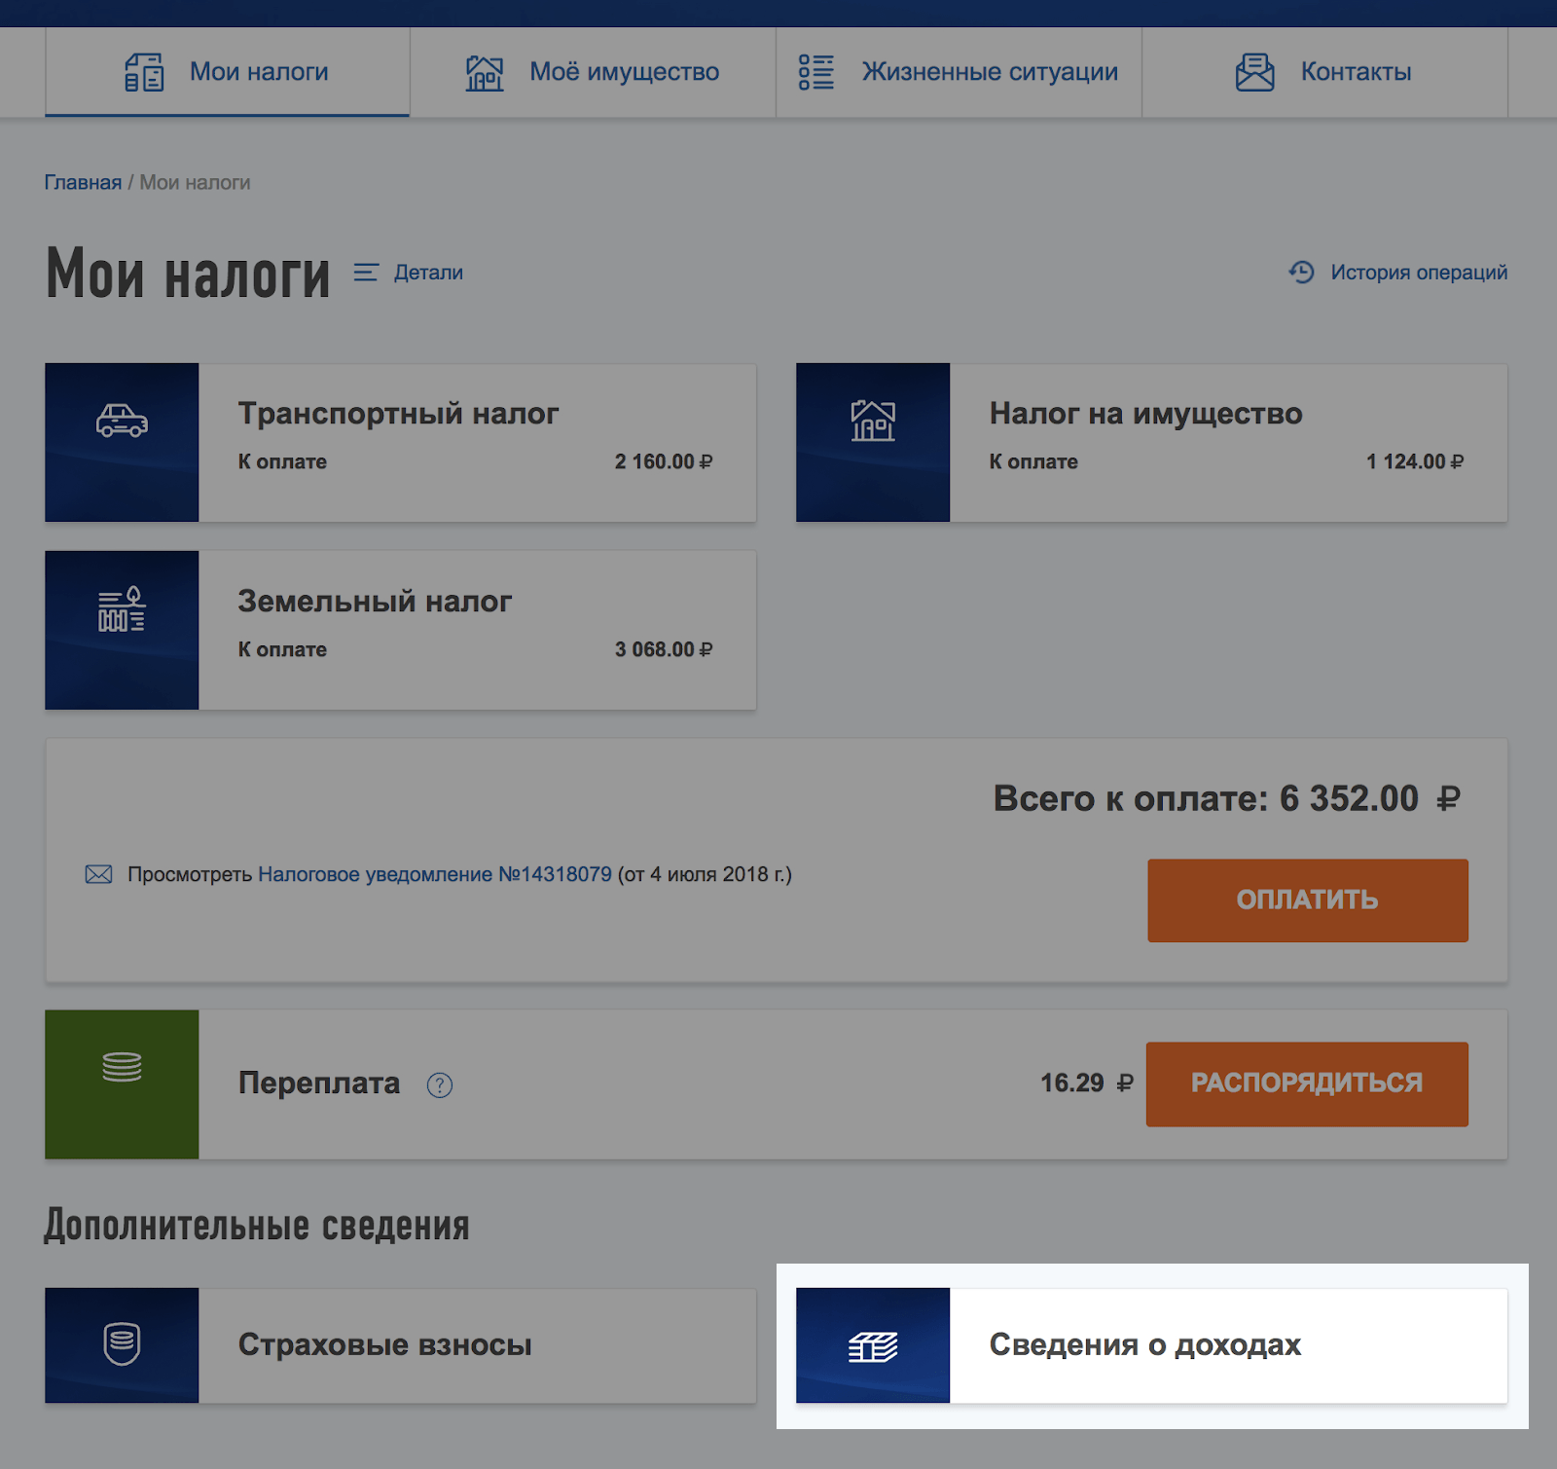Click the clock history icon
Viewport: 1557px width, 1469px height.
pyautogui.click(x=1302, y=272)
